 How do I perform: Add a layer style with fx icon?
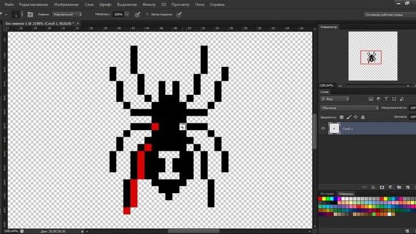coord(374,187)
